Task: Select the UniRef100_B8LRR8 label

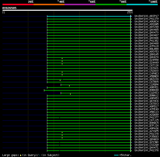Action: 146,49
